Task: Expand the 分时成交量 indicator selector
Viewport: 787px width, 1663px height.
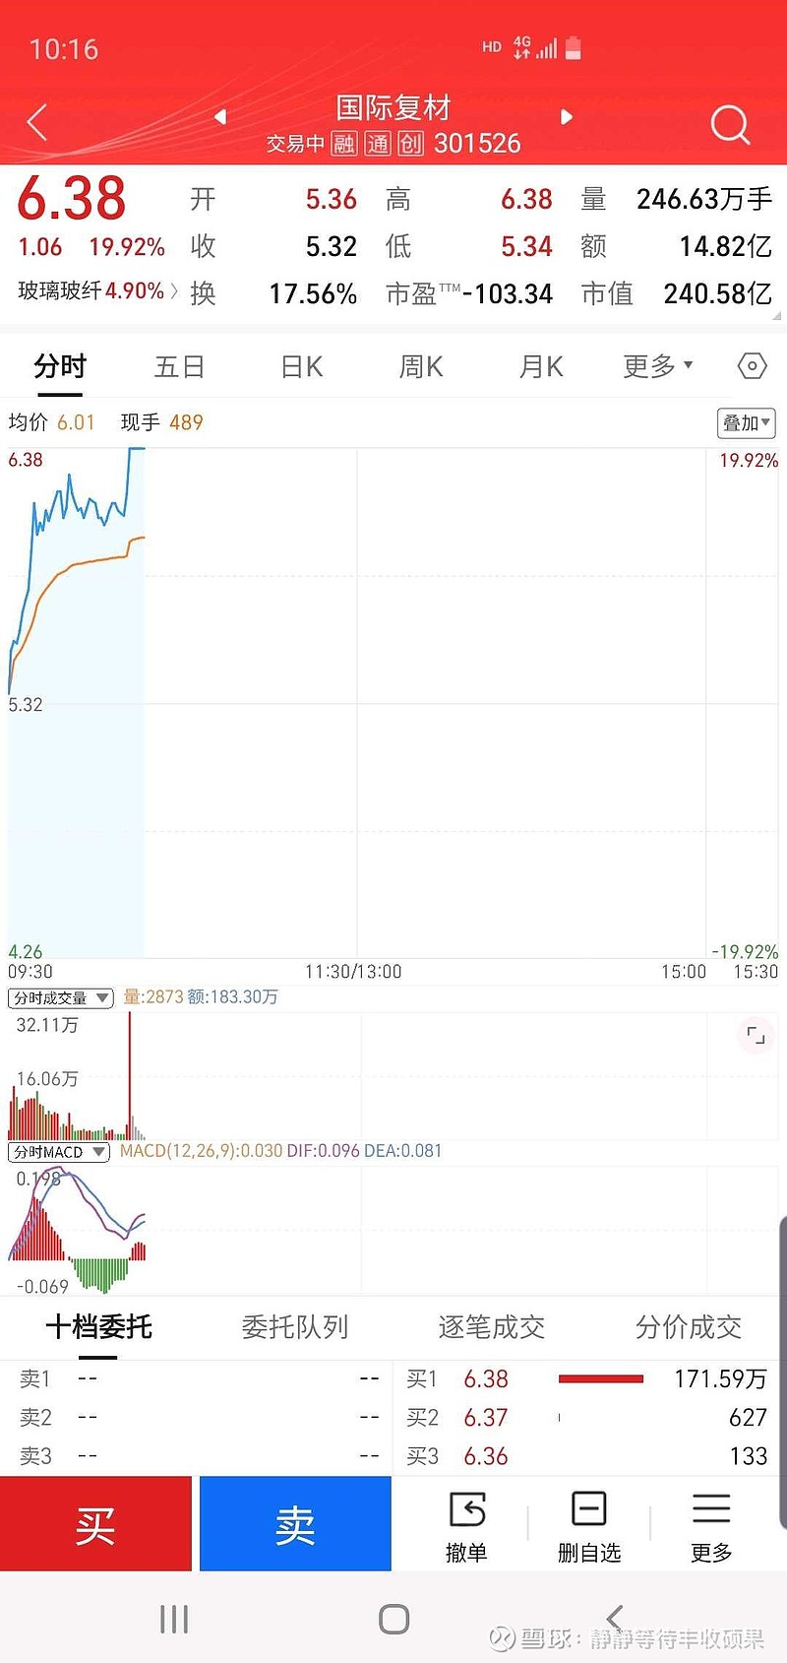Action: (x=61, y=997)
